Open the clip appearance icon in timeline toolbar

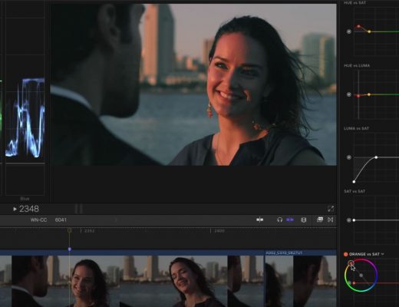coord(320,220)
